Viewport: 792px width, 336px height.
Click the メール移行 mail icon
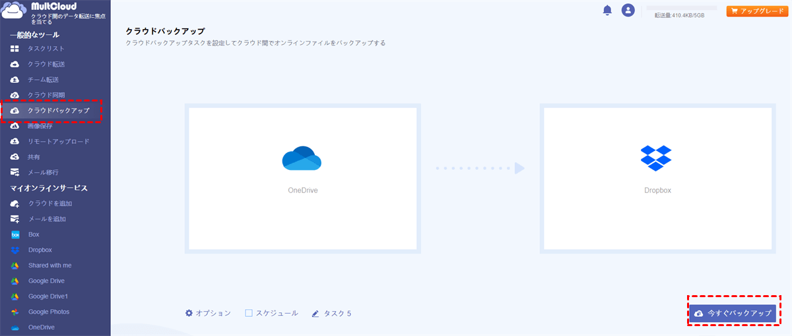pos(15,173)
